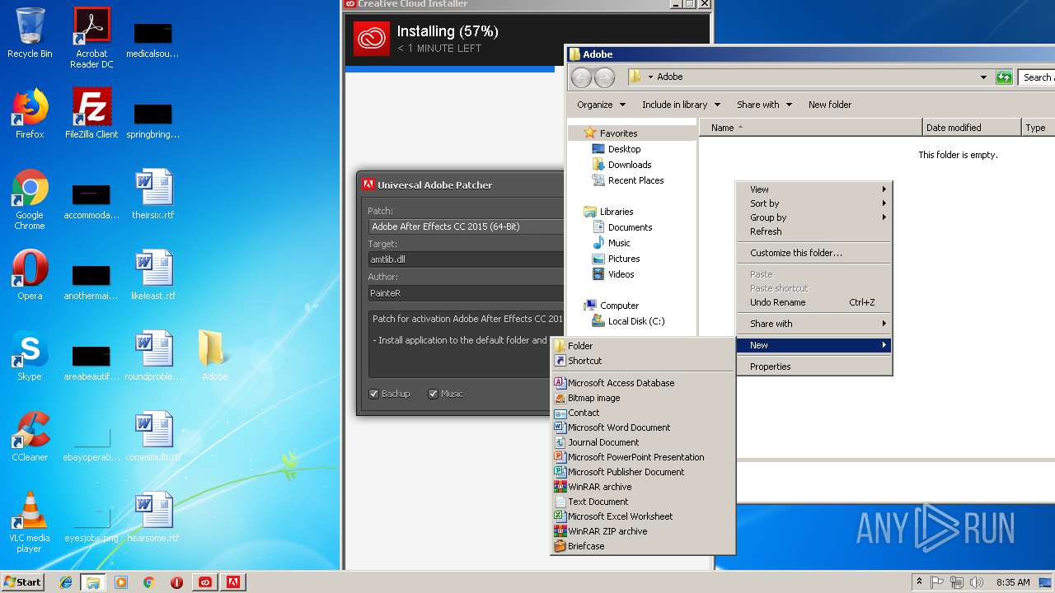This screenshot has width=1055, height=593.
Task: Open Opera browser desktop shortcut
Action: pyautogui.click(x=30, y=275)
